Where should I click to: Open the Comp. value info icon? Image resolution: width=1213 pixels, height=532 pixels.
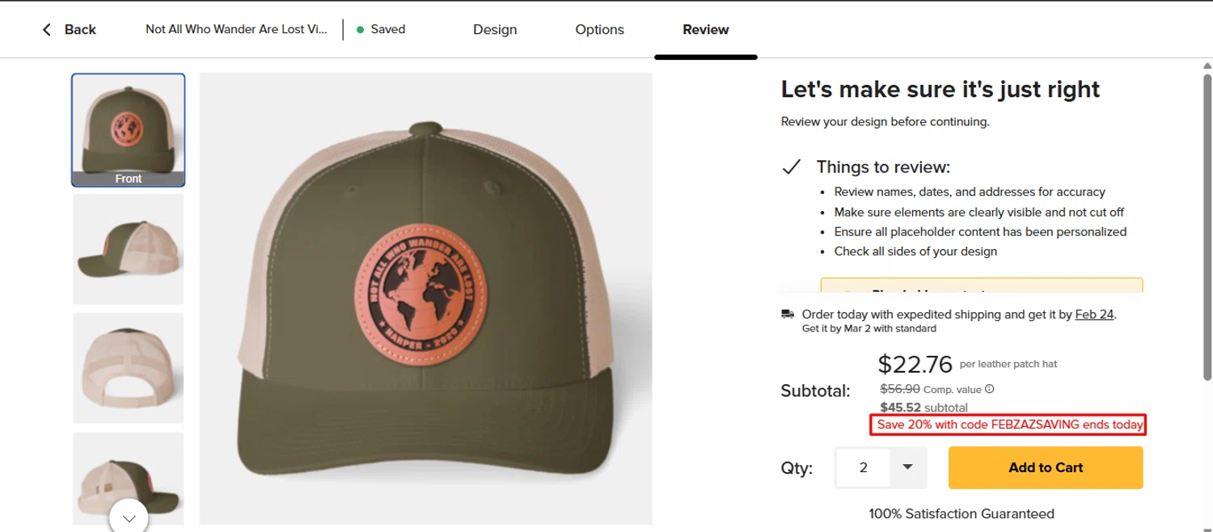click(x=990, y=389)
